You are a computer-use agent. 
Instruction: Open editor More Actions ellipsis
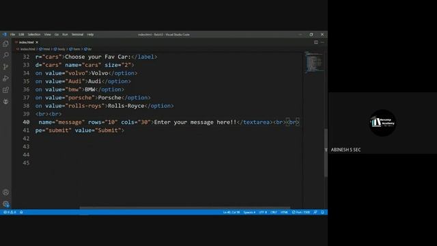322,42
